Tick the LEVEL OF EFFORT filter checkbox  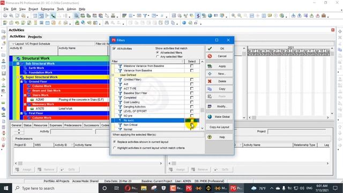click(x=192, y=111)
